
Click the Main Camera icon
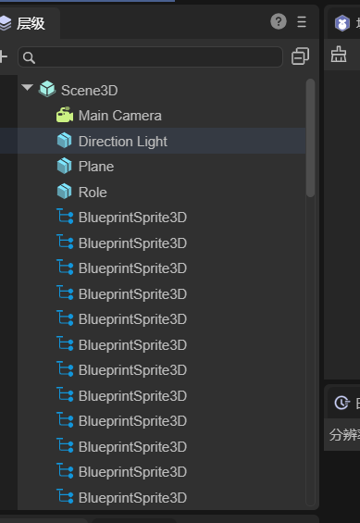click(x=65, y=116)
